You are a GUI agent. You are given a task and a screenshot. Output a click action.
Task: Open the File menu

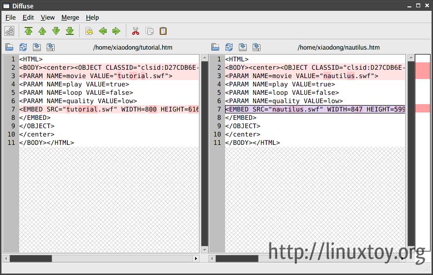[10, 17]
